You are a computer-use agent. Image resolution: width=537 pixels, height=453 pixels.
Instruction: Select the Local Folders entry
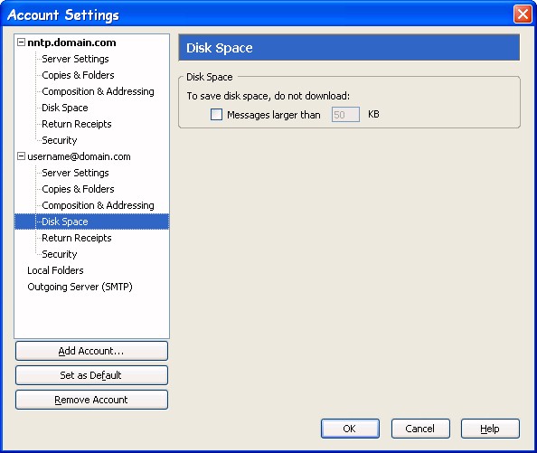point(55,270)
